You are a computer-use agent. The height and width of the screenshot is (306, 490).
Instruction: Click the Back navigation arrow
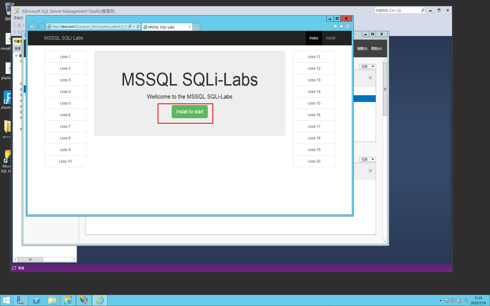pos(33,26)
